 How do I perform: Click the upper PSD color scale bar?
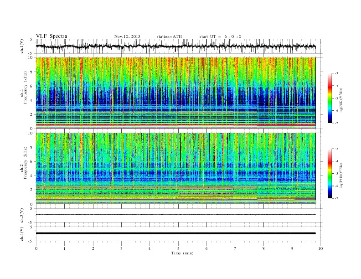pos(330,98)
